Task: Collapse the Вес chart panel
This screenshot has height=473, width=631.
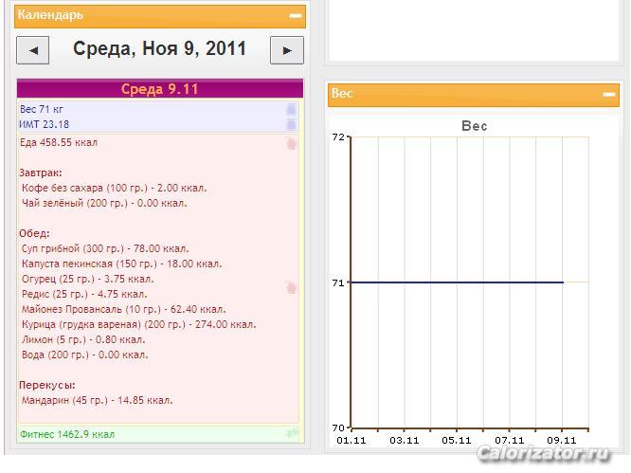Action: coord(608,94)
